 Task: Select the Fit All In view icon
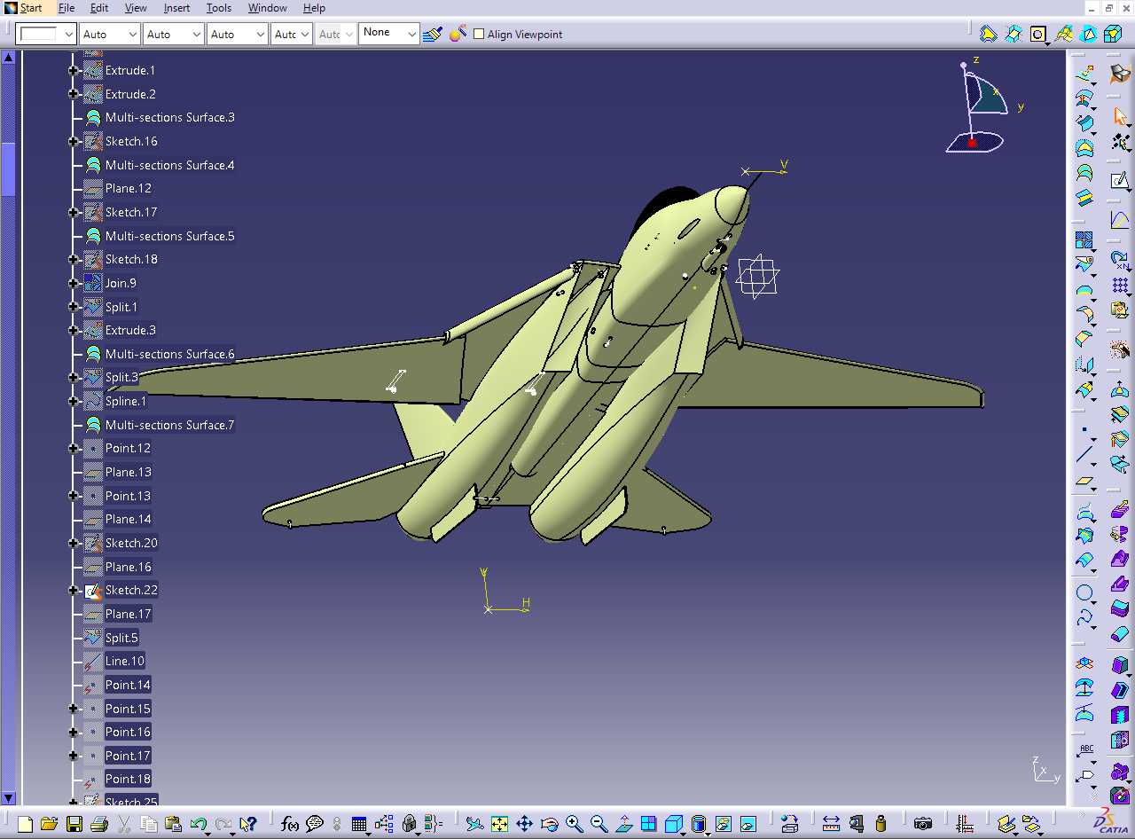coord(500,824)
